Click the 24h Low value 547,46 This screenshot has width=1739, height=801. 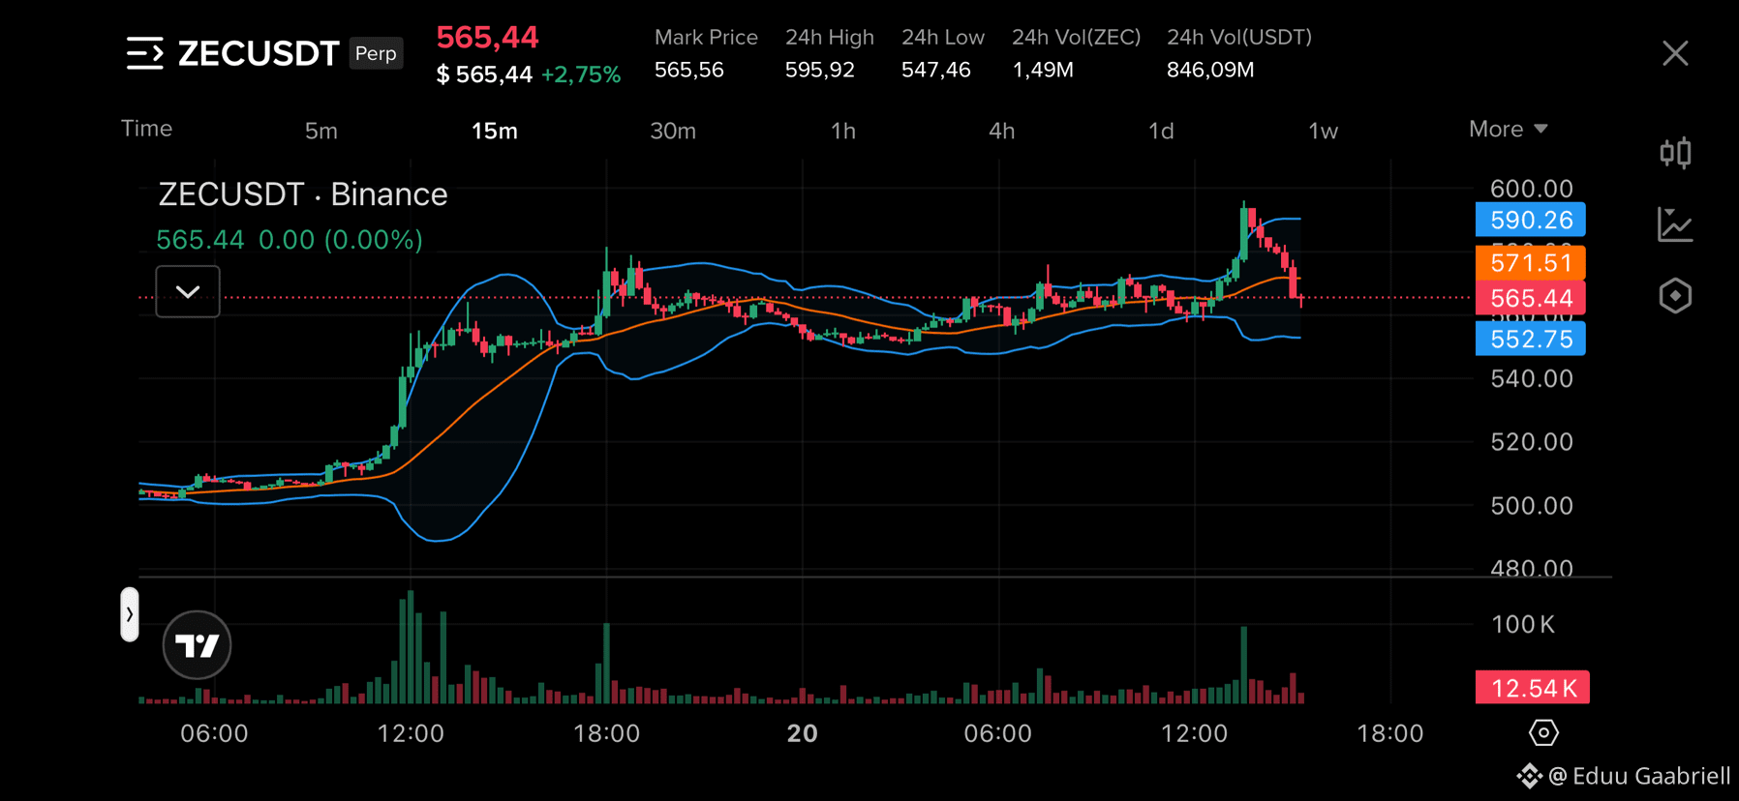[936, 70]
